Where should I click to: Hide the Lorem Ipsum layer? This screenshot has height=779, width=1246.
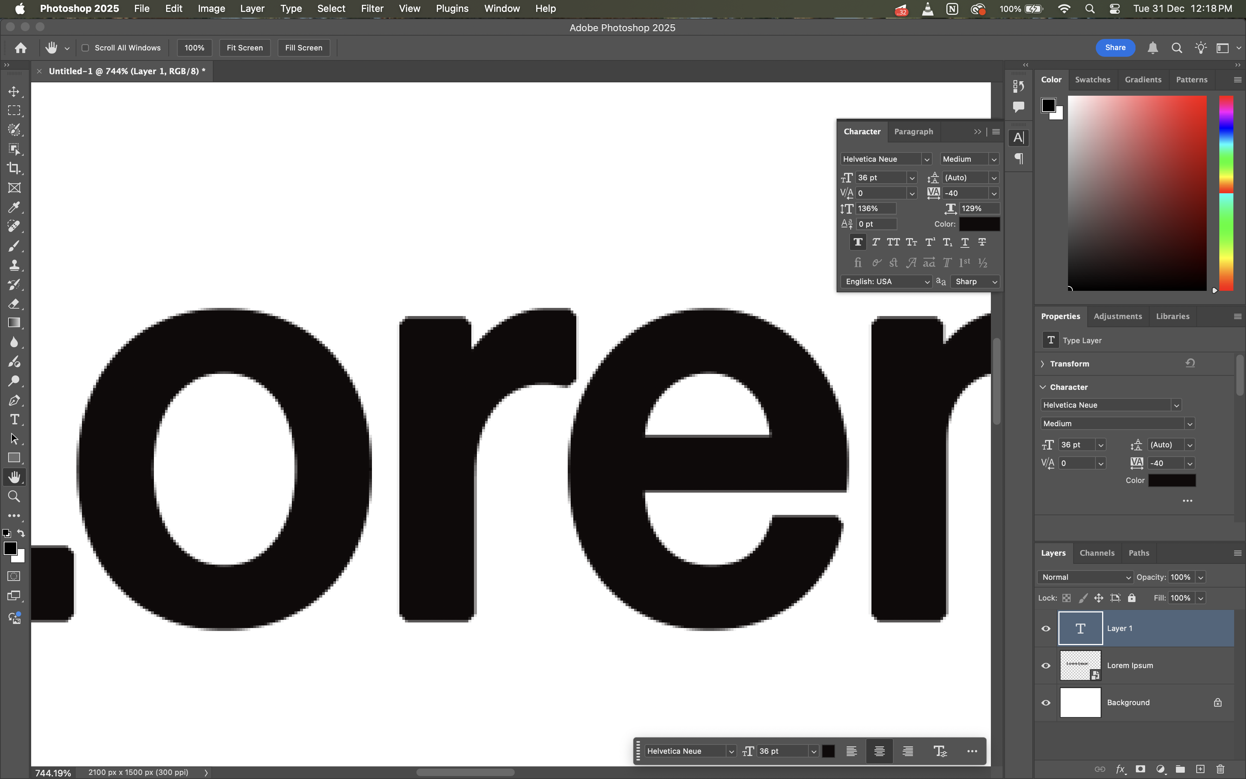(x=1046, y=665)
